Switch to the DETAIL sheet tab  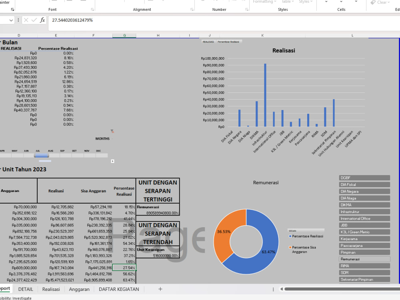click(25, 289)
